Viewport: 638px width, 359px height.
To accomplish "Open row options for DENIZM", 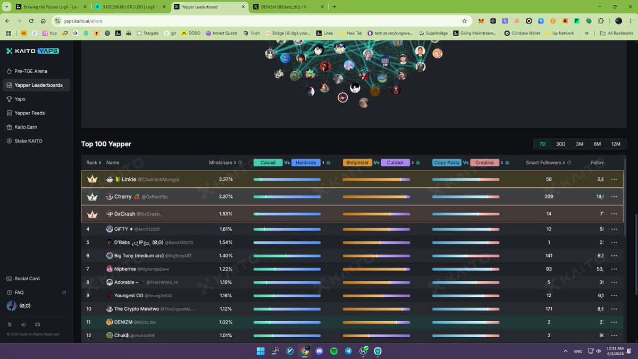I will (614, 322).
